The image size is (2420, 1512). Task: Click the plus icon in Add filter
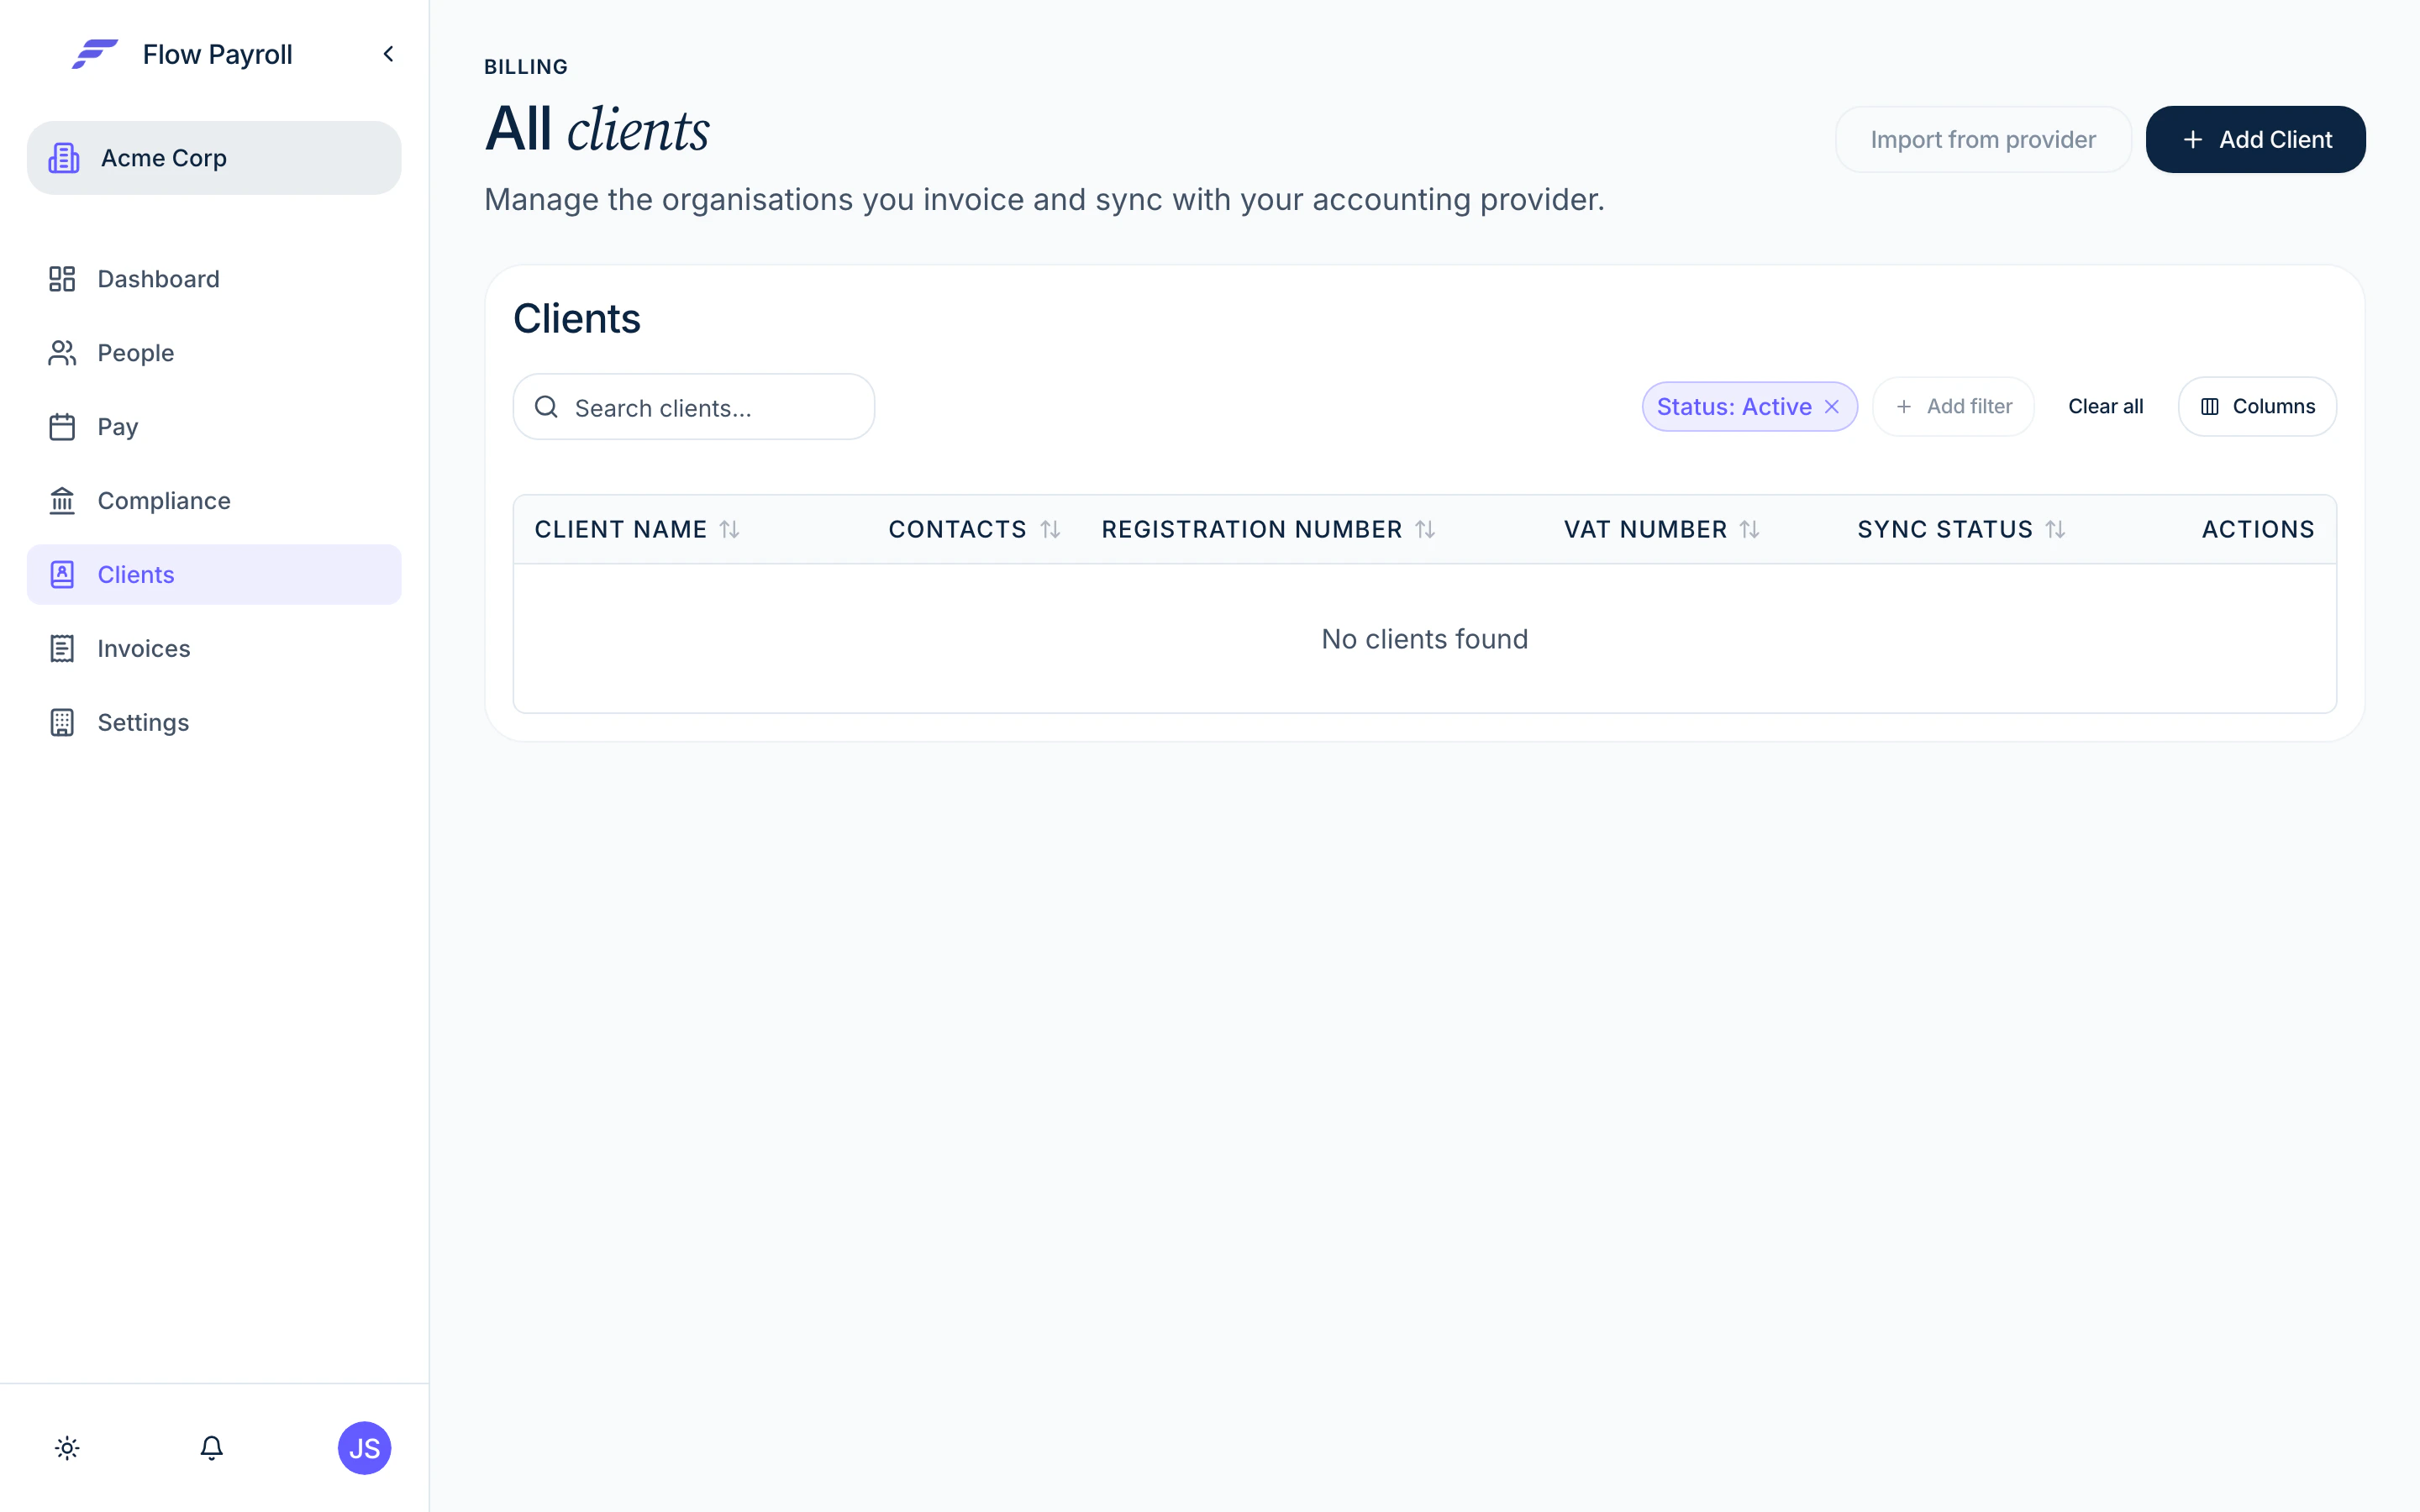coord(1904,407)
